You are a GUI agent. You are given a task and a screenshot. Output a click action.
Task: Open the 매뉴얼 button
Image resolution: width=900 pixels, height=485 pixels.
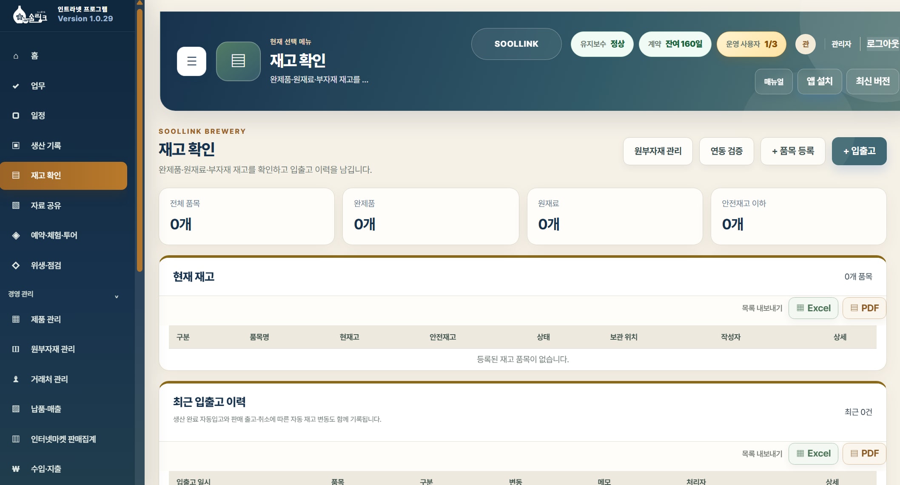click(x=774, y=82)
